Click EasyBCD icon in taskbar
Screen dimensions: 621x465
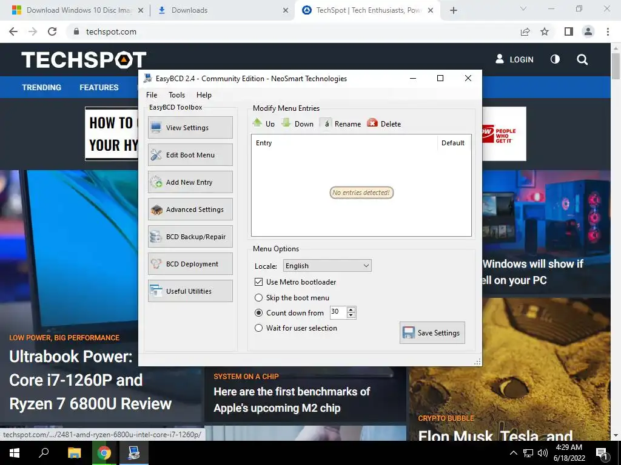pyautogui.click(x=134, y=453)
